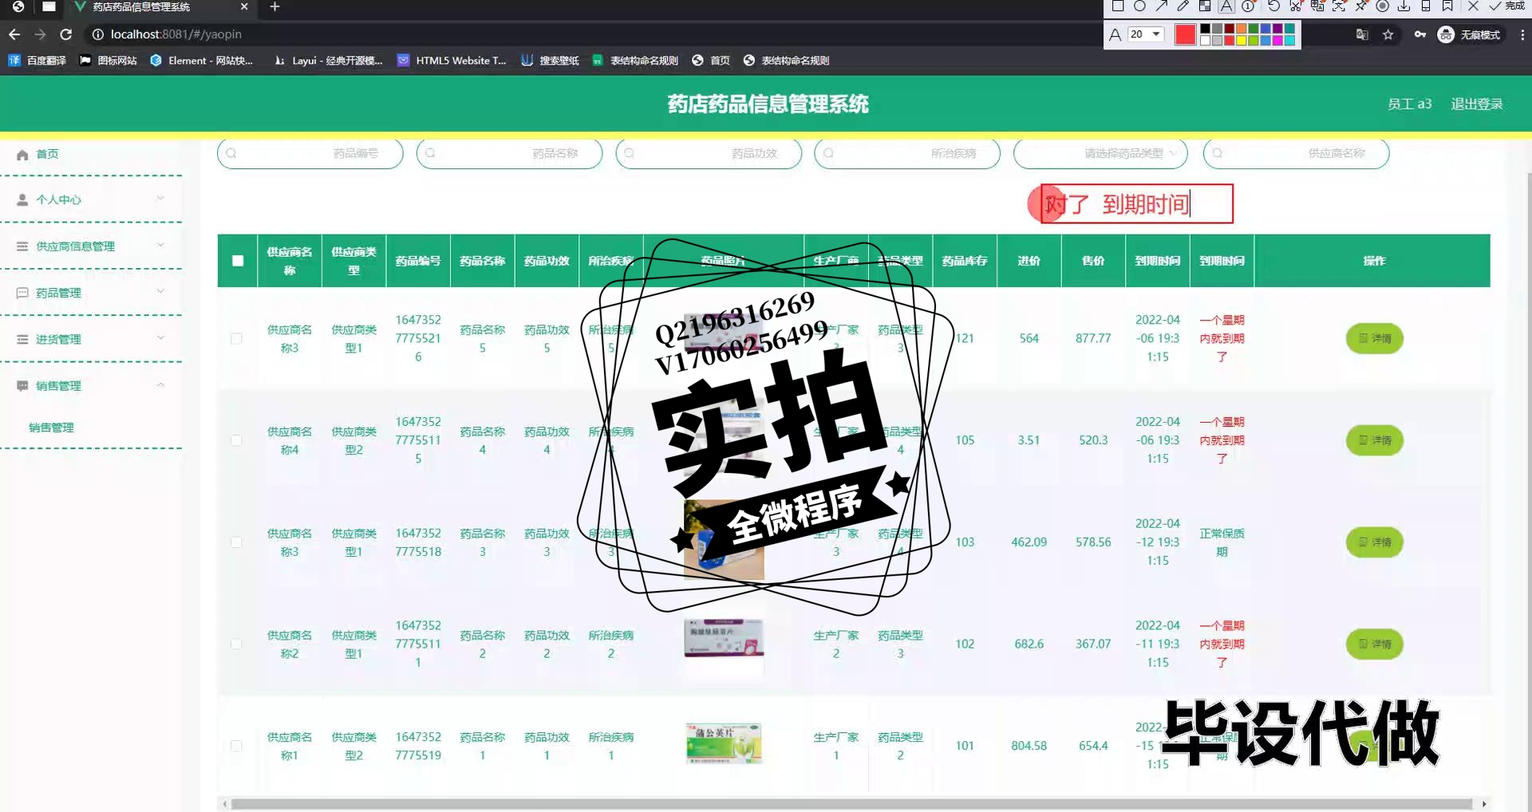
Task: Focus the 供应商名称 search field
Action: tap(1296, 153)
